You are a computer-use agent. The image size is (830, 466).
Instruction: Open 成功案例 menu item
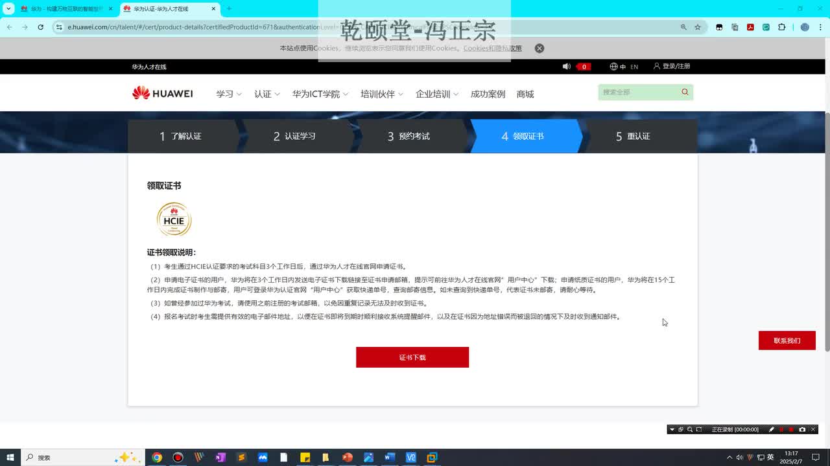(x=488, y=94)
